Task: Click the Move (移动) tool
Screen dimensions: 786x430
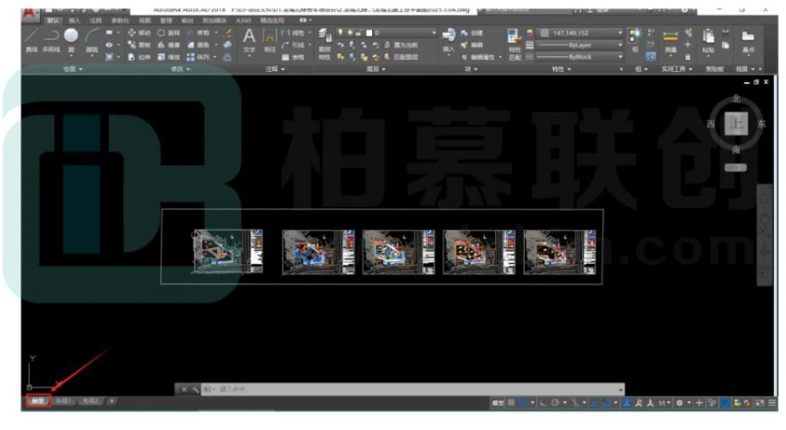Action: [139, 32]
